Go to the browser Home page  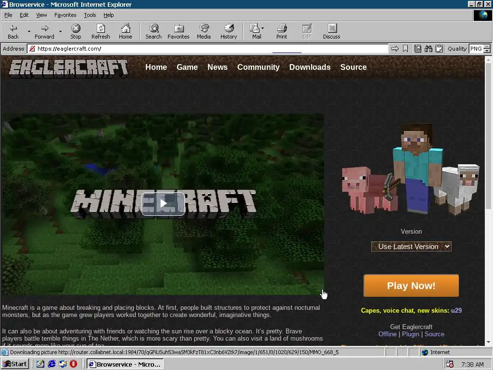[126, 31]
